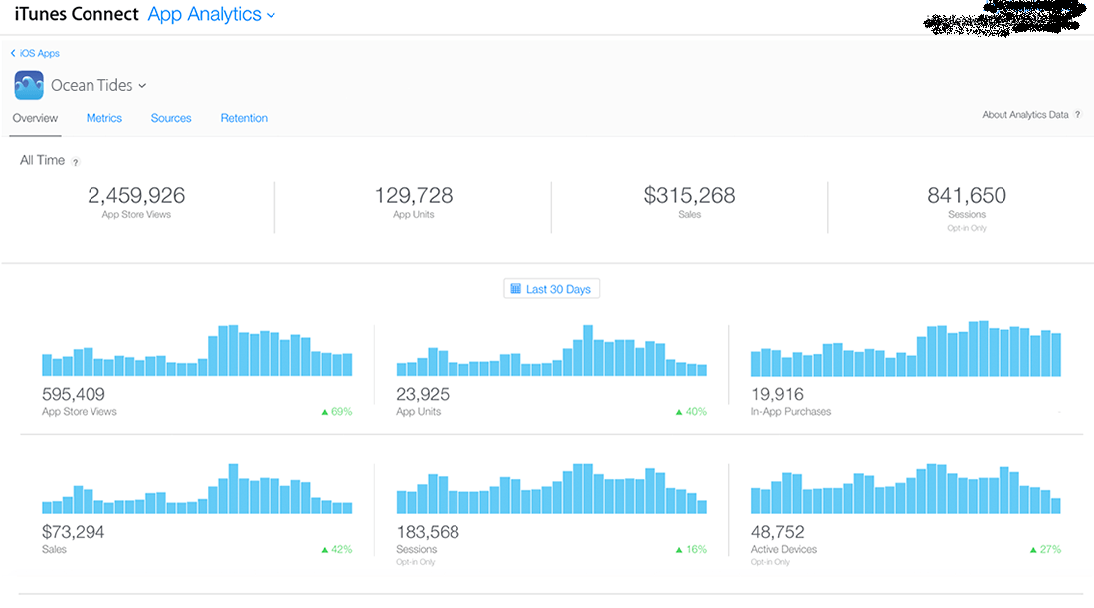This screenshot has width=1094, height=608.
Task: Select the Overview tab
Action: (x=35, y=118)
